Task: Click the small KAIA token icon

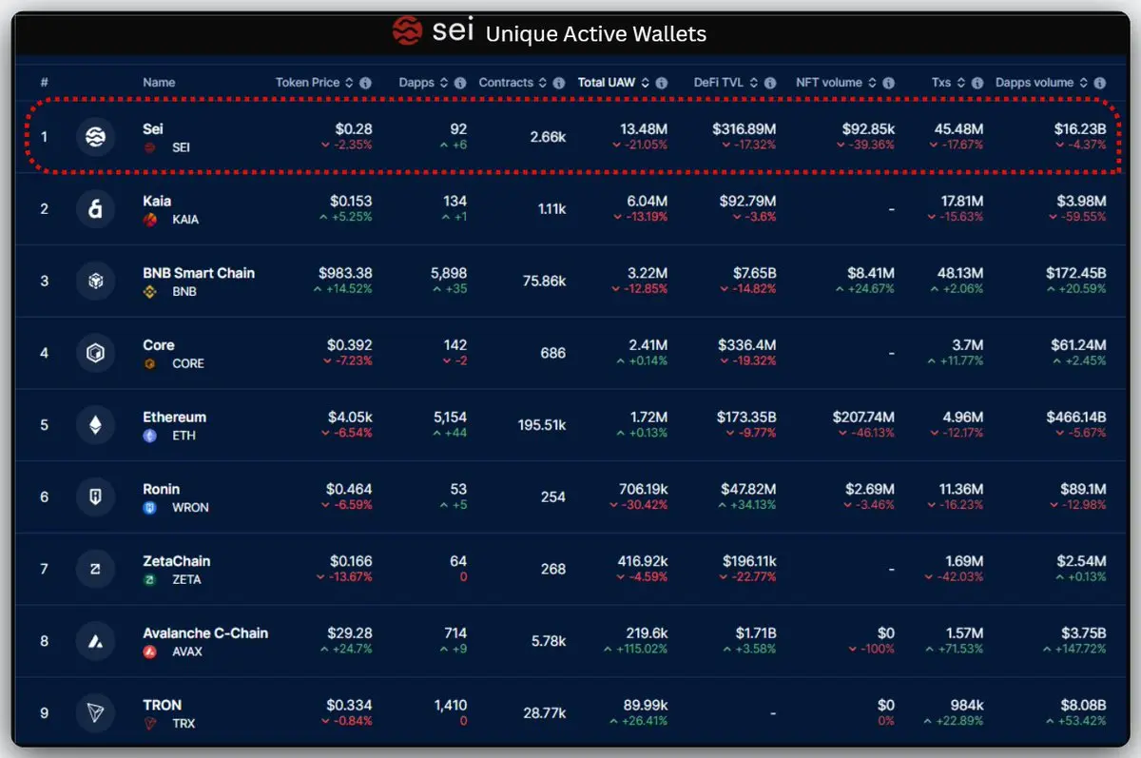Action: [x=149, y=220]
